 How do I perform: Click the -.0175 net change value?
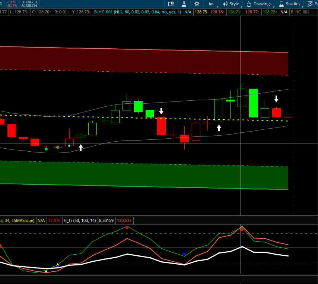coord(11,2)
